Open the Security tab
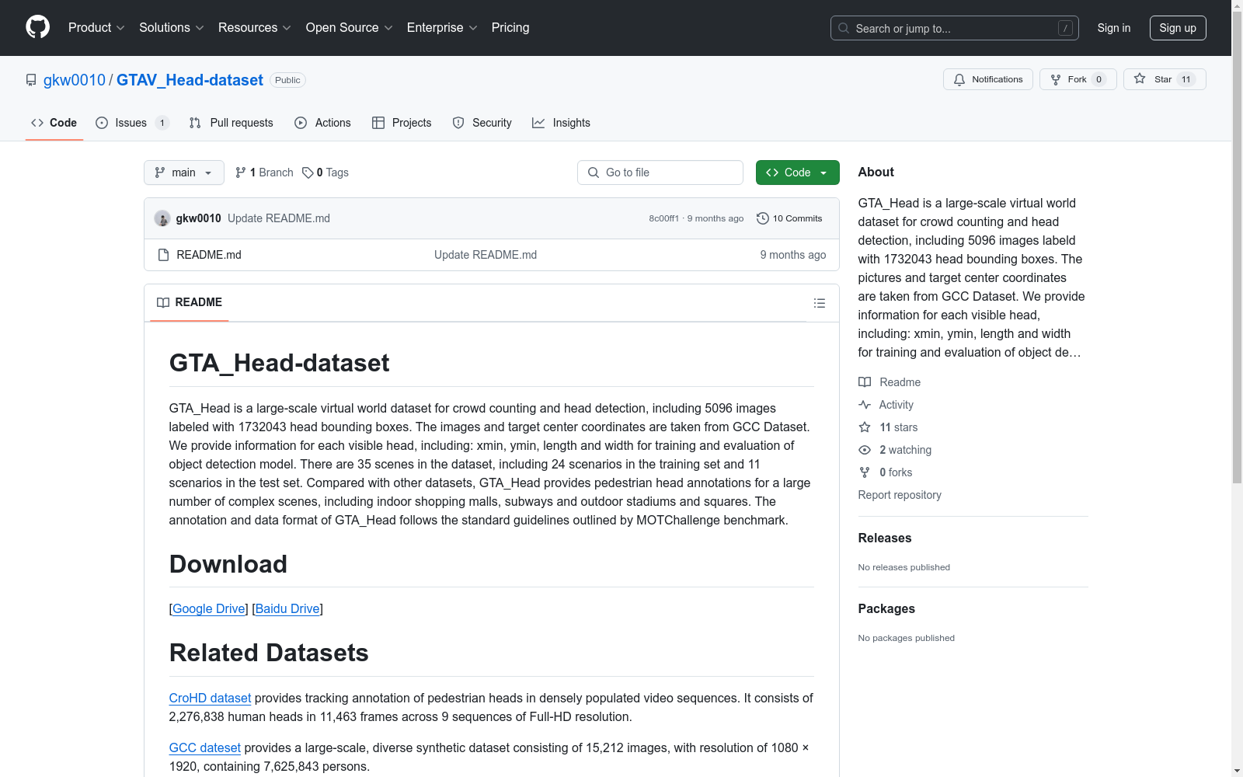The width and height of the screenshot is (1243, 777). point(482,123)
